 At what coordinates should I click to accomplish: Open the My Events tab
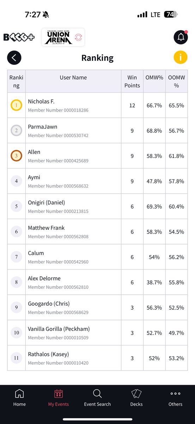(x=59, y=398)
